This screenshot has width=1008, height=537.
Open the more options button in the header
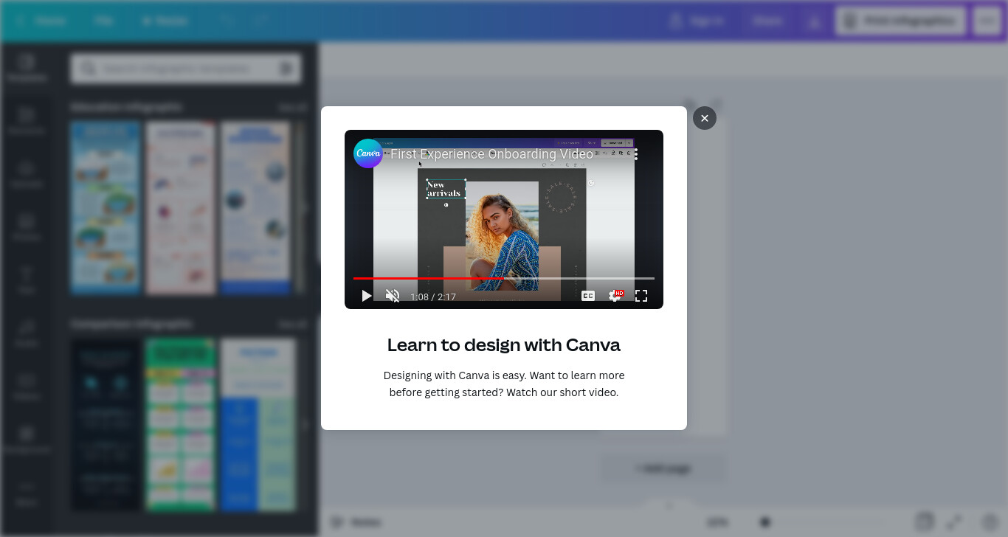point(987,21)
